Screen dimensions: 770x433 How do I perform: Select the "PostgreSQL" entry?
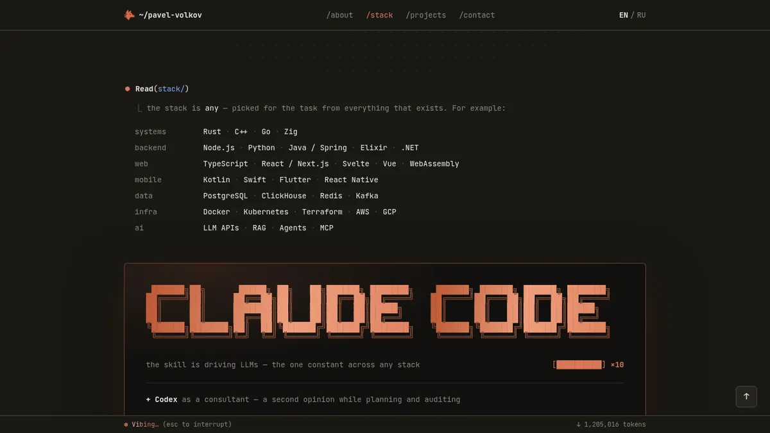tap(226, 196)
